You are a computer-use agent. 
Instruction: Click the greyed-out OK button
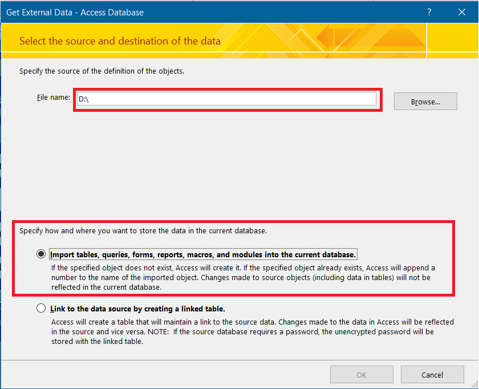pyautogui.click(x=362, y=375)
